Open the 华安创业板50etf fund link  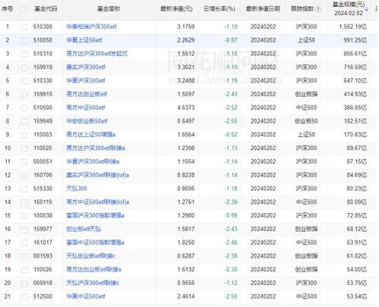click(87, 121)
